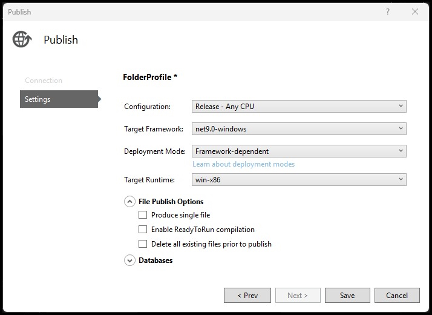Viewport: 432px width, 315px height.
Task: Select the Settings tab in sidebar
Action: 59,99
